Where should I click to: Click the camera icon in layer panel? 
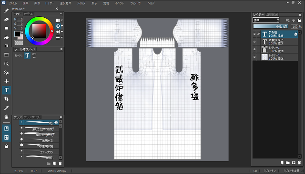coord(294,163)
